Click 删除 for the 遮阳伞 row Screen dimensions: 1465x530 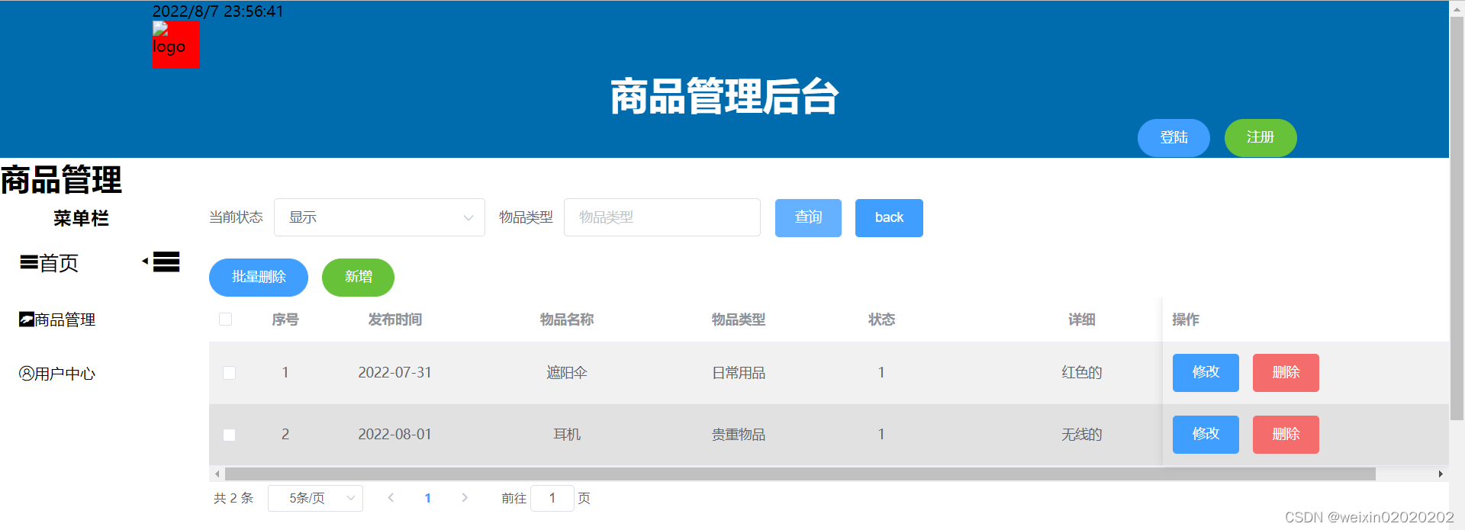click(1286, 373)
